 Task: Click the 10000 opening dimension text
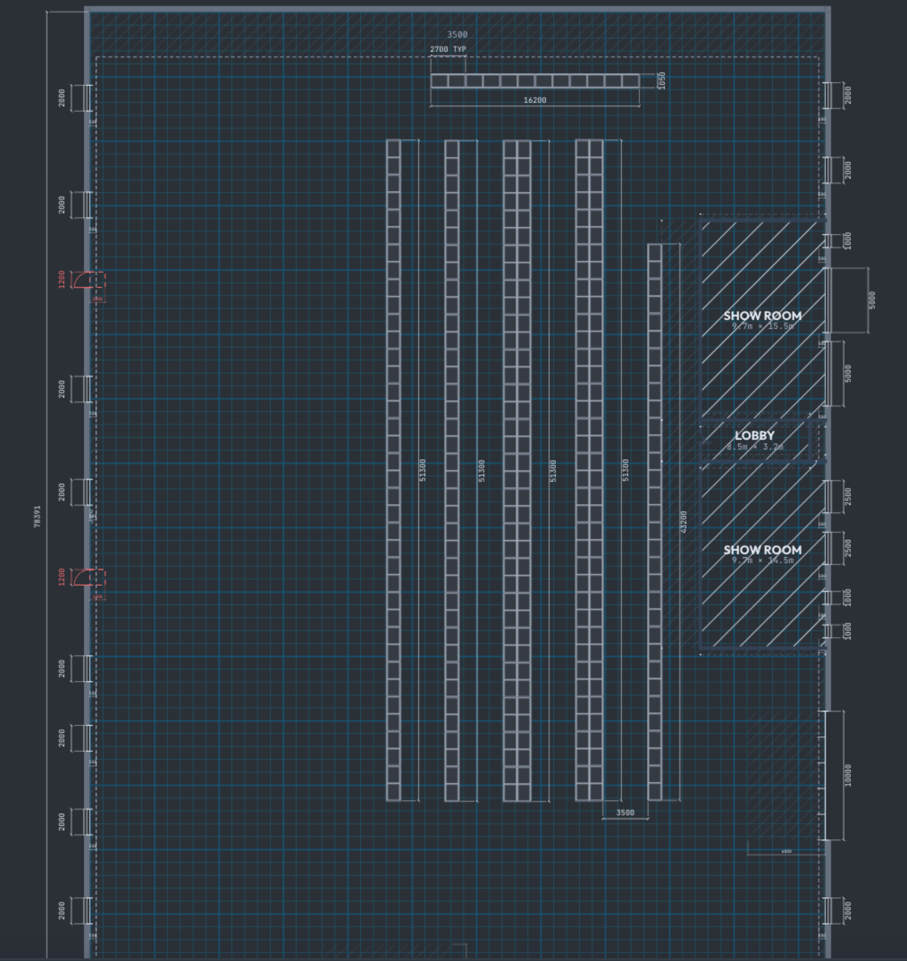848,776
